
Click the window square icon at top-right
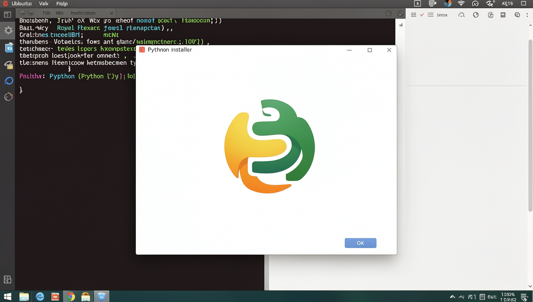(523, 3)
